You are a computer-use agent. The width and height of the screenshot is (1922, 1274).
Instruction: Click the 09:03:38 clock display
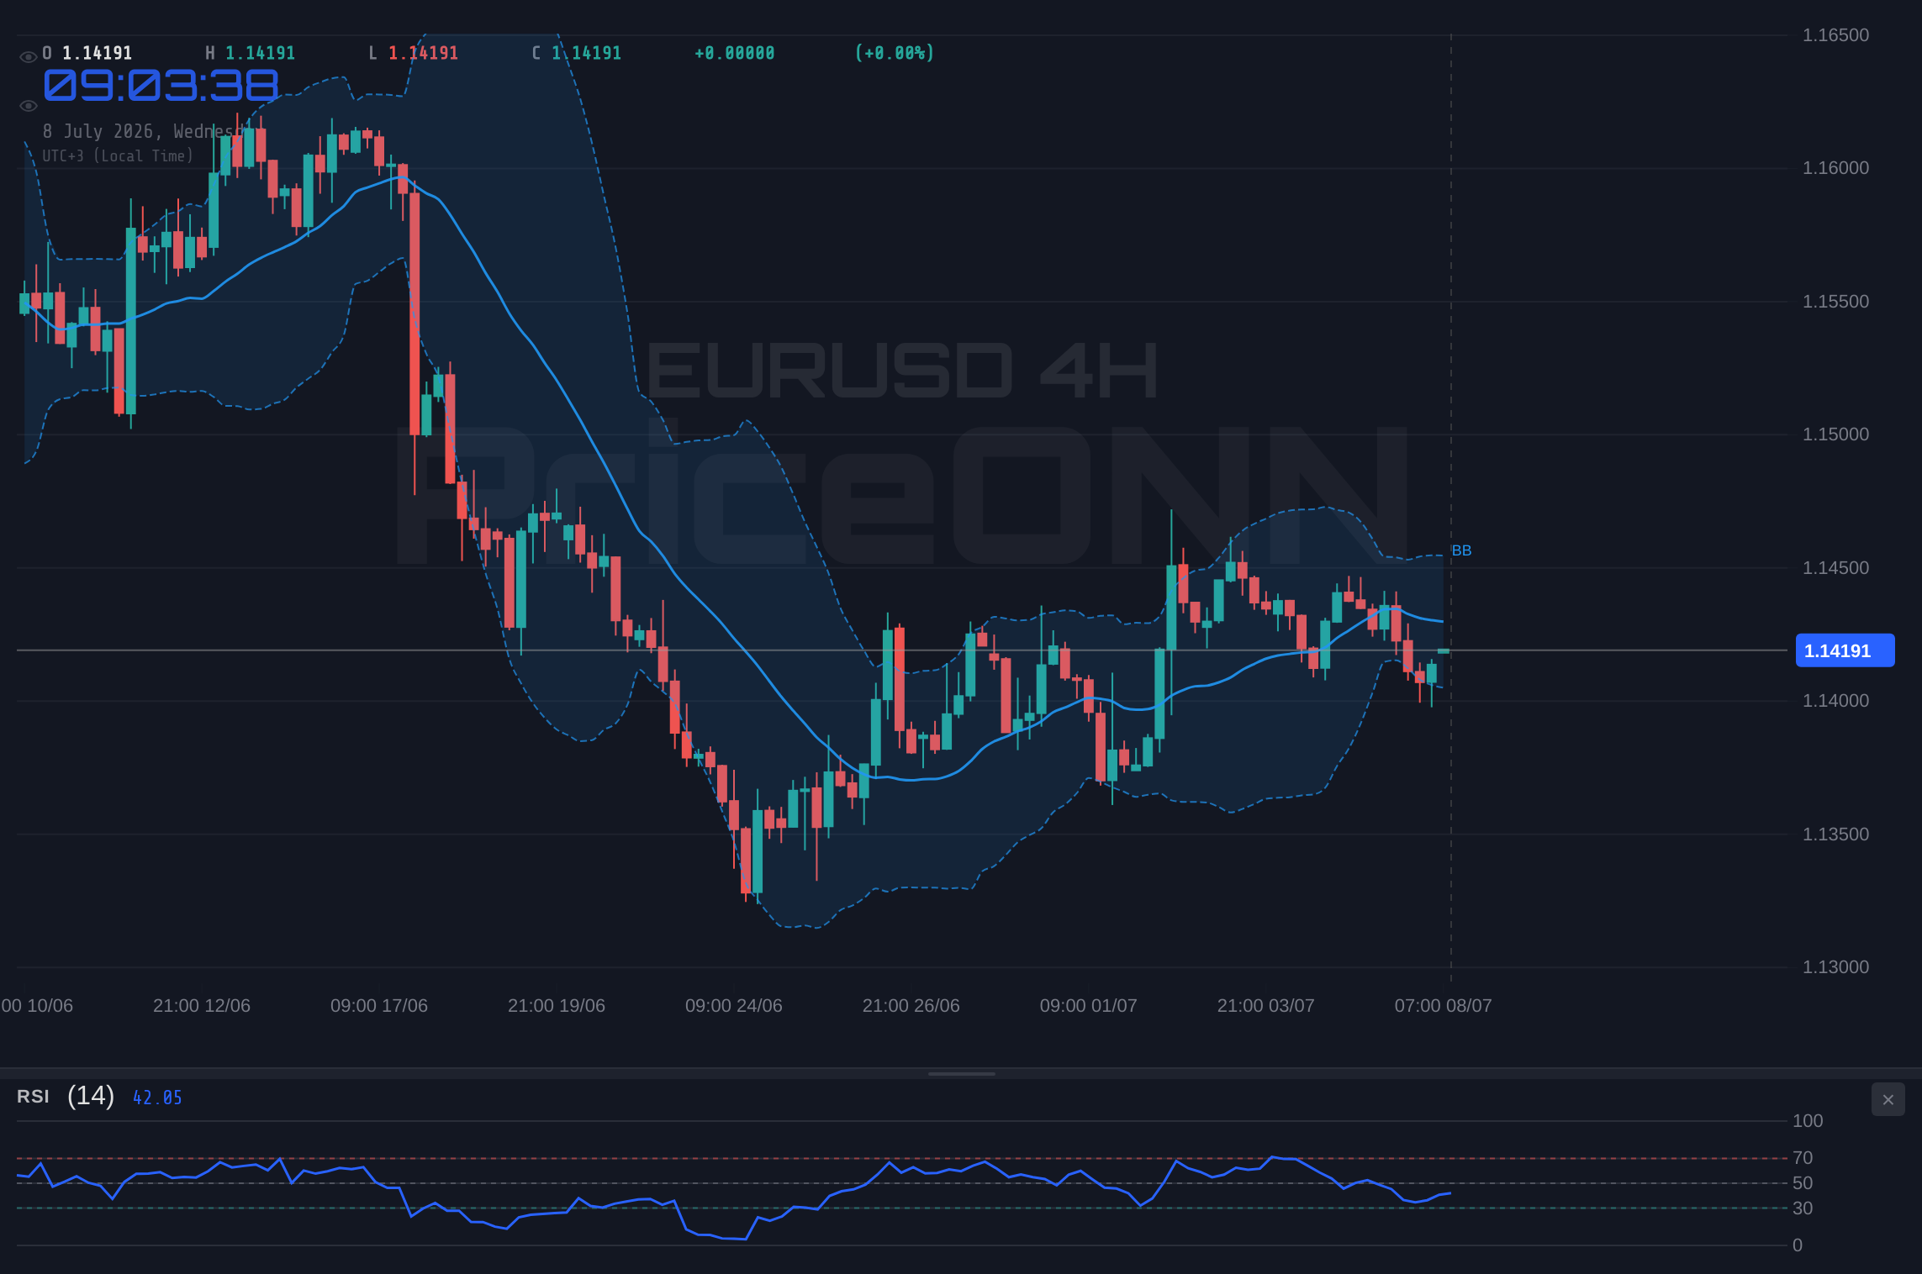(161, 86)
